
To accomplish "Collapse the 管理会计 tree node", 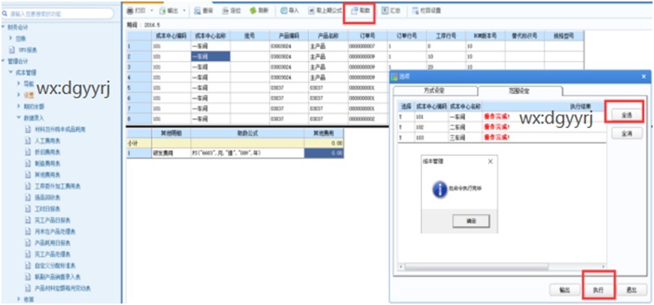I will coord(4,61).
